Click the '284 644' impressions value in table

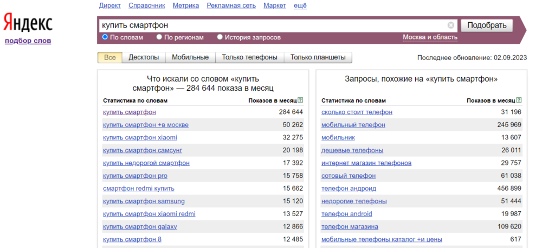[291, 112]
